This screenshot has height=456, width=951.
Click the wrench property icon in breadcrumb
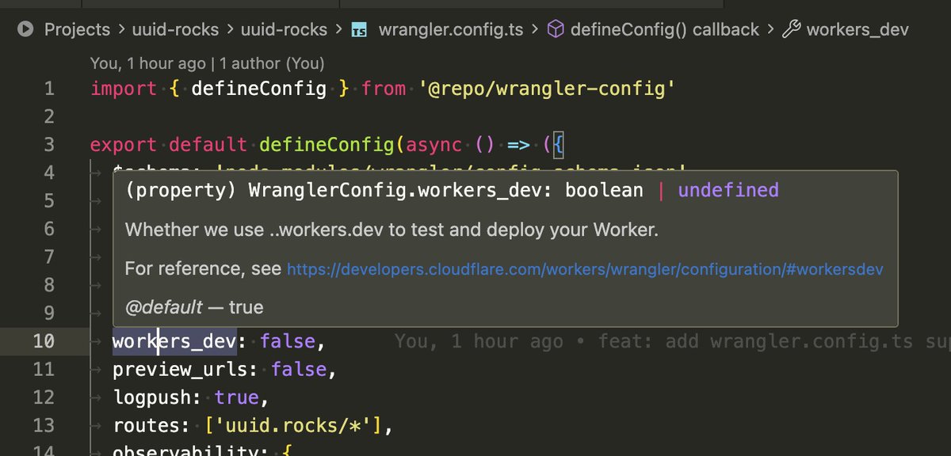[791, 30]
